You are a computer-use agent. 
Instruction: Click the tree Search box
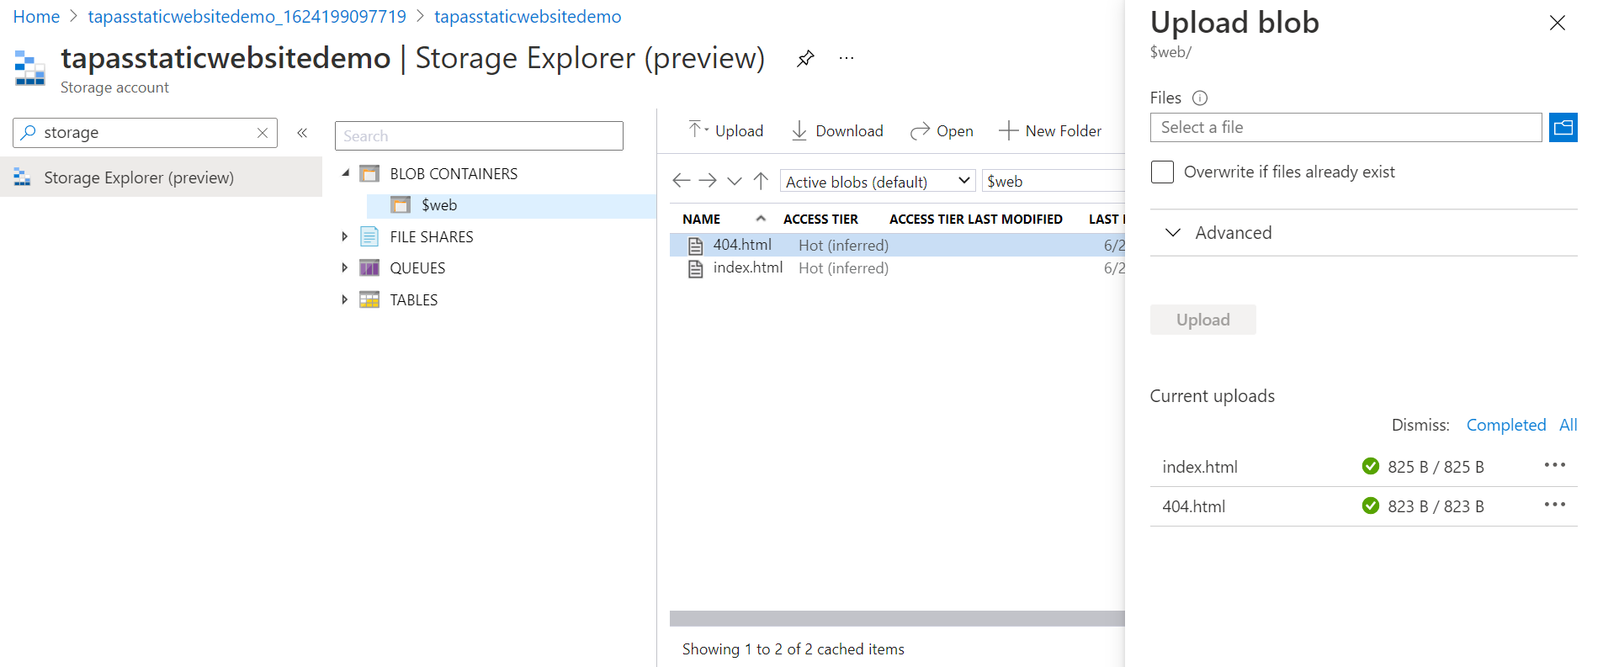[x=479, y=136]
